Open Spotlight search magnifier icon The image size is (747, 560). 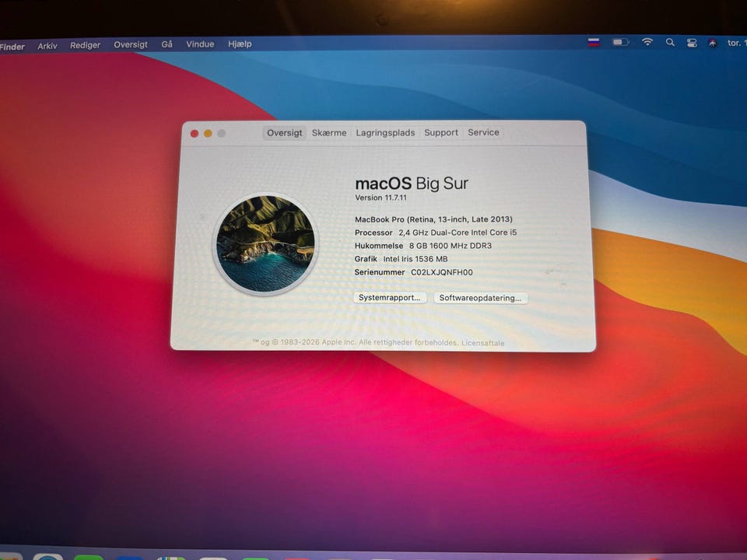670,42
